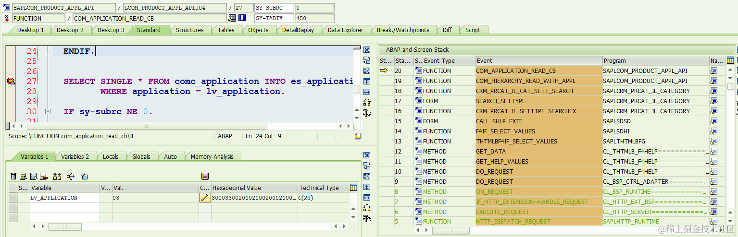Image resolution: width=738 pixels, height=237 pixels.
Task: Open the Script tab
Action: (473, 30)
